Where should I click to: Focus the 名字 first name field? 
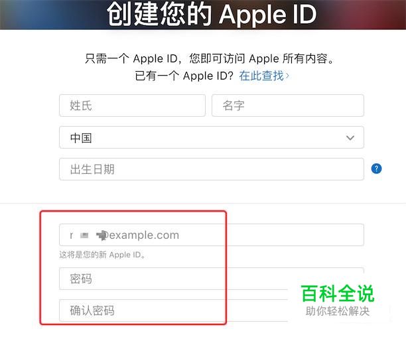pos(288,105)
